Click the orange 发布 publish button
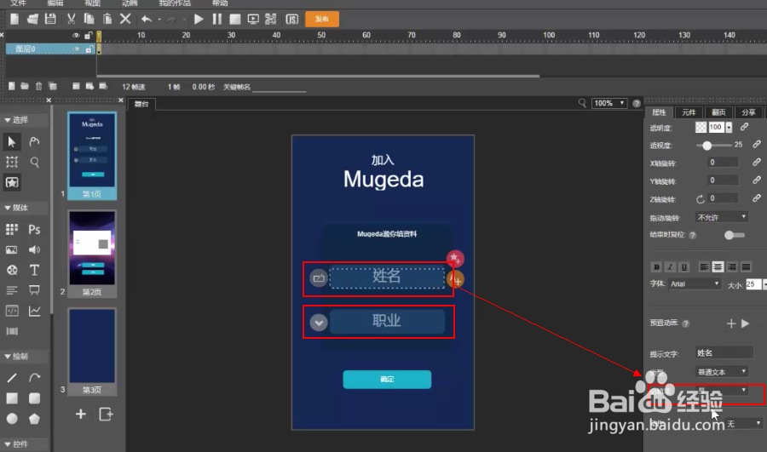 (x=322, y=19)
